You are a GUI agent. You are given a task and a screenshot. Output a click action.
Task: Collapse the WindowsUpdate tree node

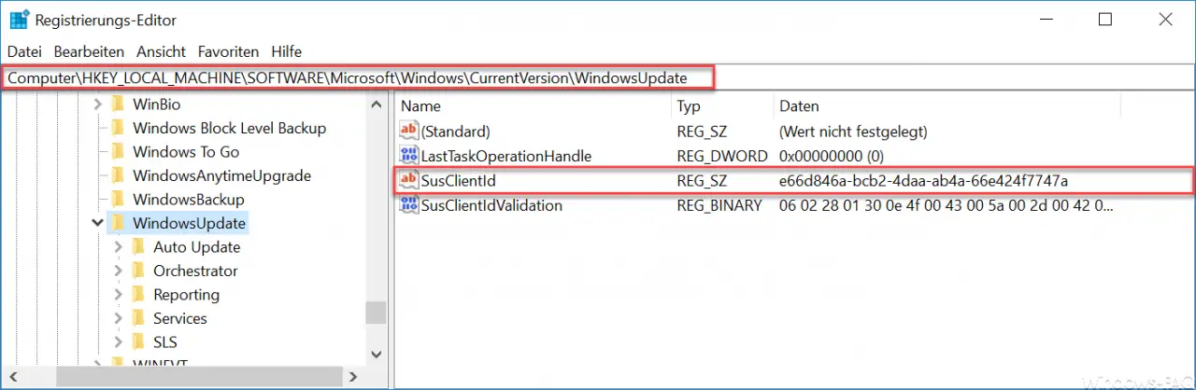pos(97,223)
